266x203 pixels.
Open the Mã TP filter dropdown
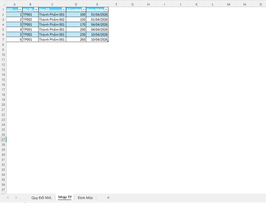36,10
